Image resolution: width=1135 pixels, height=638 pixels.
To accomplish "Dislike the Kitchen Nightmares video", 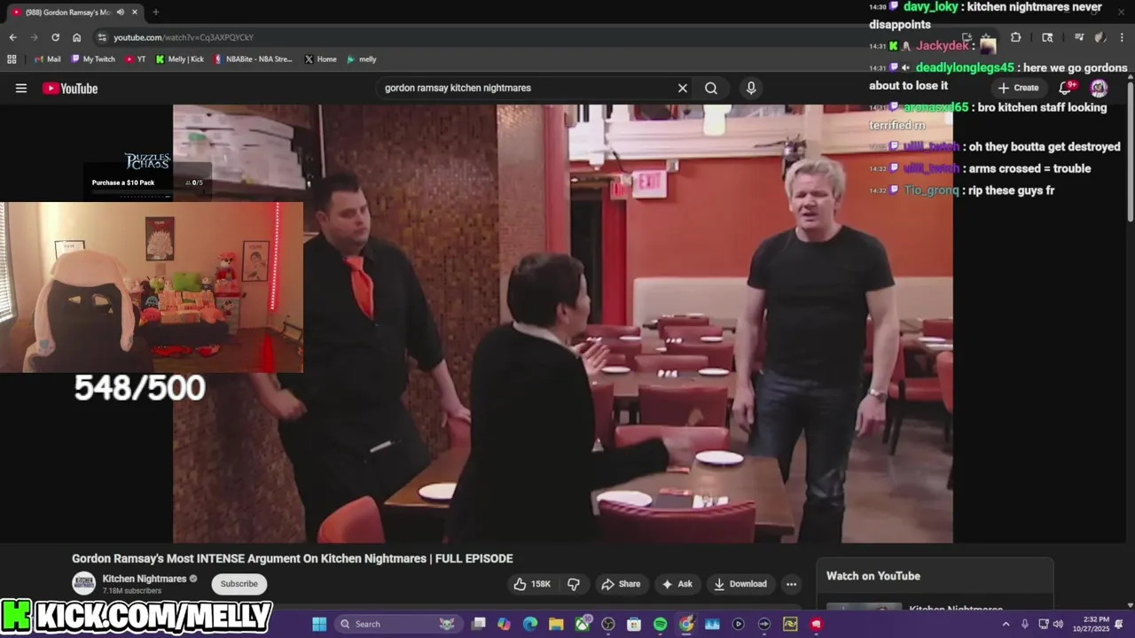I will tap(574, 584).
